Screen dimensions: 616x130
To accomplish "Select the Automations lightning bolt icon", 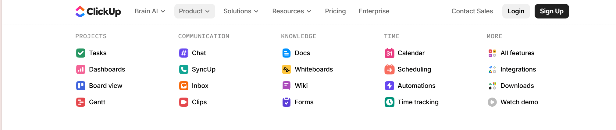I will pyautogui.click(x=389, y=86).
